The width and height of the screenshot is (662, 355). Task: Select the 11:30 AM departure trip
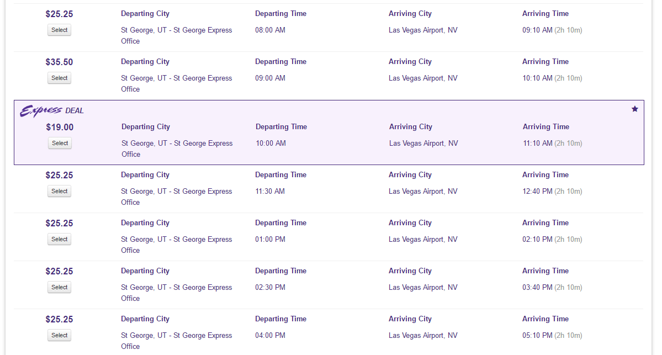coord(59,192)
